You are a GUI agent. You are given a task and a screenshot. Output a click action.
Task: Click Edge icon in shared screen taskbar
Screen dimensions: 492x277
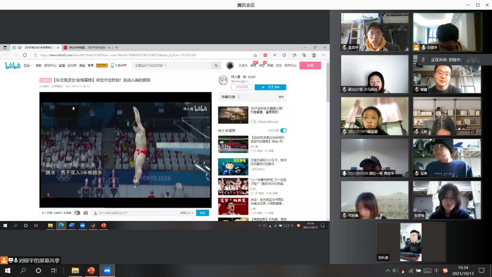click(x=61, y=225)
